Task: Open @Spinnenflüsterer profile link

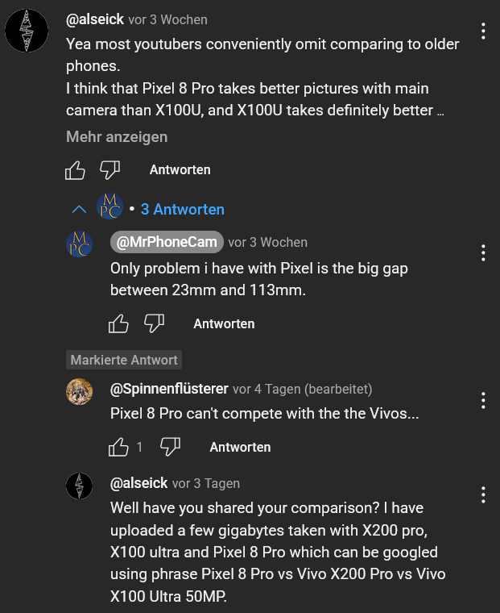Action: tap(169, 390)
